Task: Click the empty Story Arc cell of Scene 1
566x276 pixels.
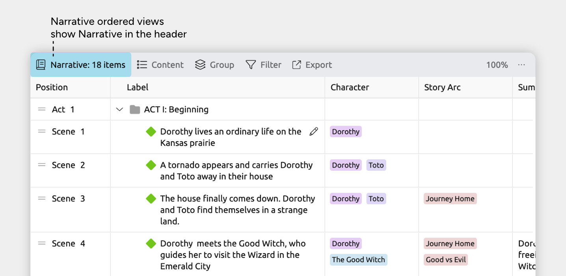Action: point(465,137)
